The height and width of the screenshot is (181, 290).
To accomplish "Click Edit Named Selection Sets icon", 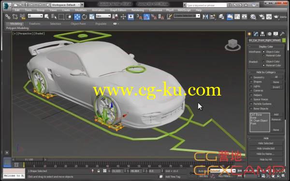I will click(x=169, y=17).
